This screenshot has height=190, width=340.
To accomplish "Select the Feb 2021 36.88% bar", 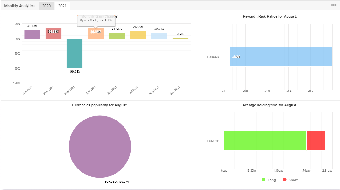I will click(53, 34).
